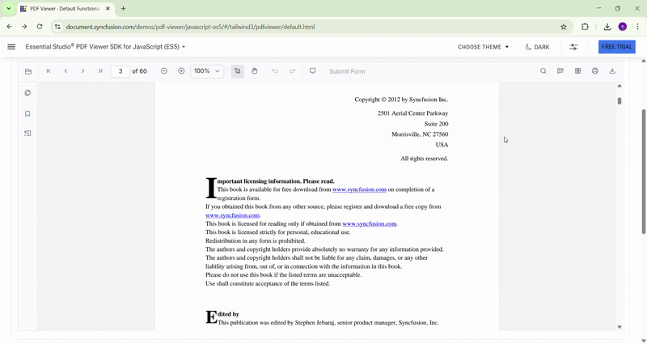Bookmark this page with the star icon
647x344 pixels.
click(563, 27)
